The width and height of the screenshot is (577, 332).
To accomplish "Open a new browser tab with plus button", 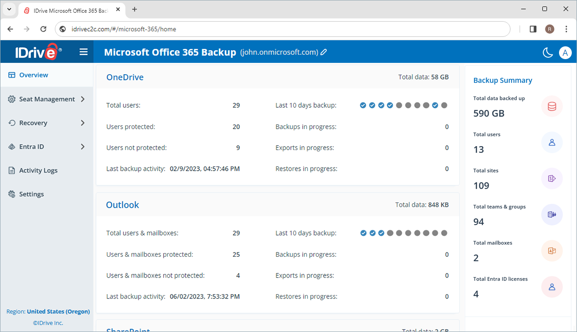I will [135, 9].
